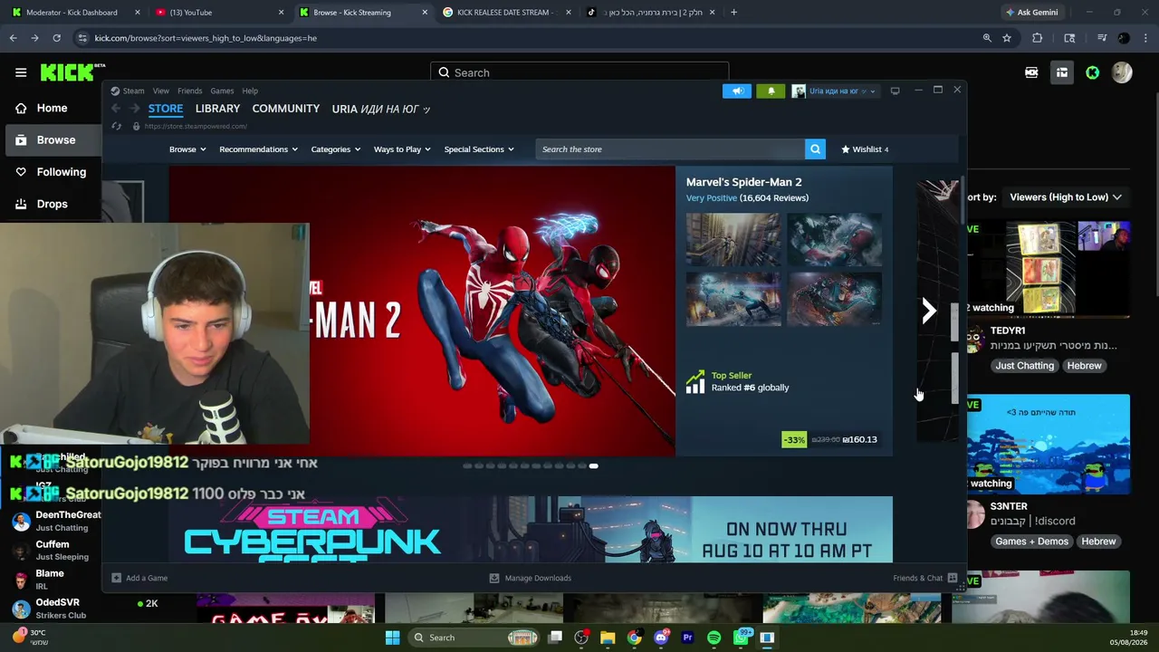
Task: Select the Steam STORE tab
Action: (x=166, y=109)
